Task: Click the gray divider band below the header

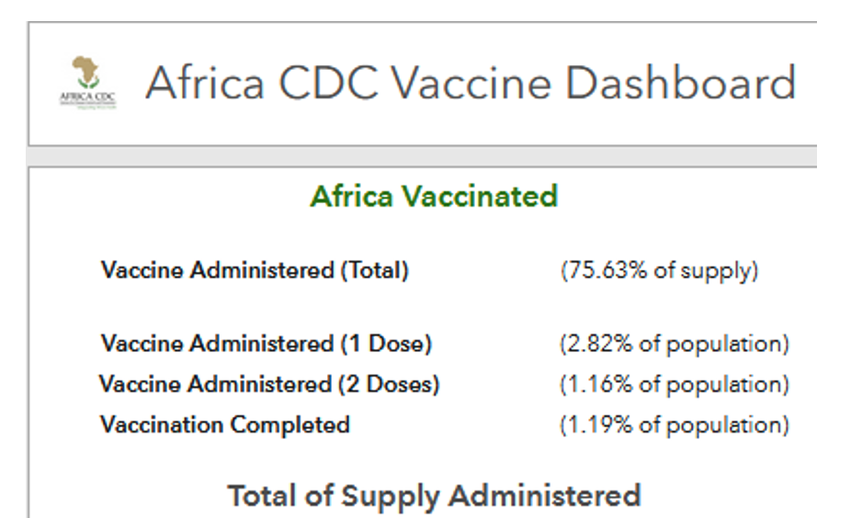Action: pyautogui.click(x=423, y=156)
